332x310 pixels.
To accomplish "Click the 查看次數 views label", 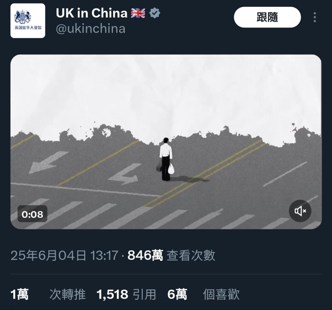I will [x=191, y=255].
